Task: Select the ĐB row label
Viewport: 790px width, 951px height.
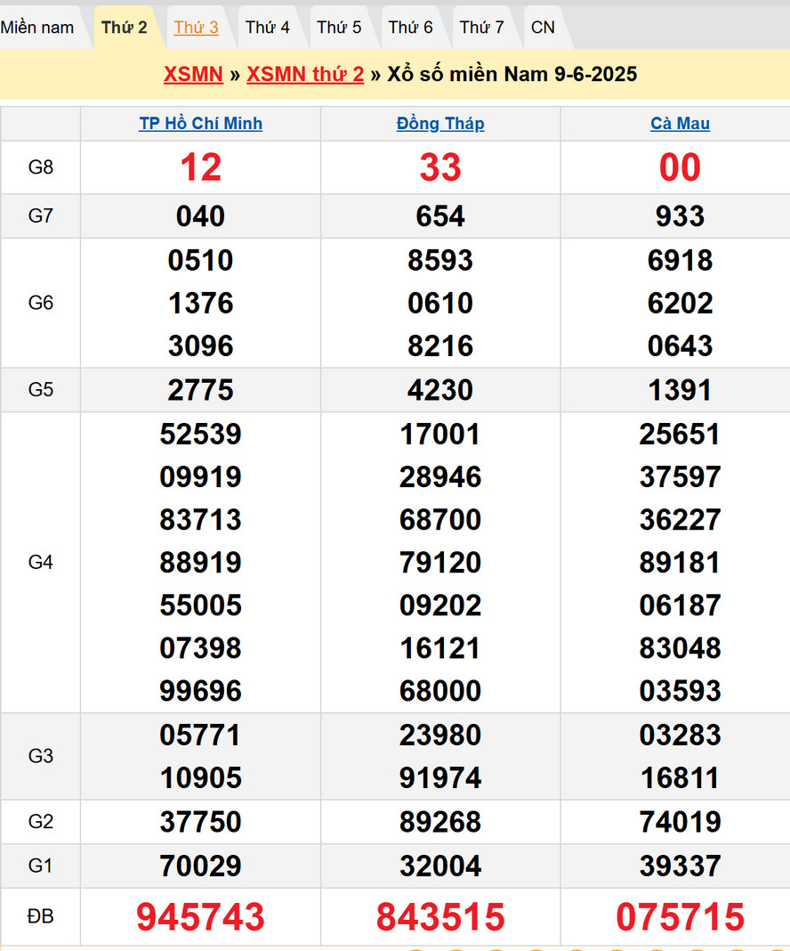Action: [x=41, y=916]
